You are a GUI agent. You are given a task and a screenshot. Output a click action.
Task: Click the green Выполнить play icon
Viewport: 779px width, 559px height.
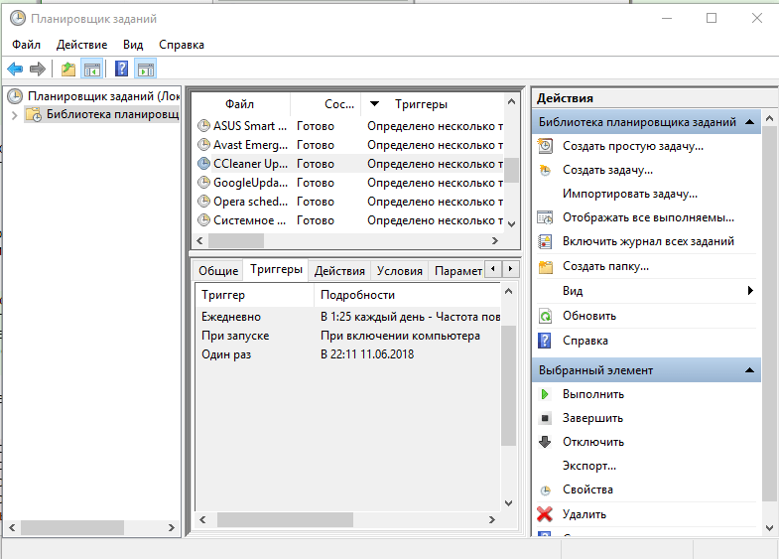coord(545,394)
